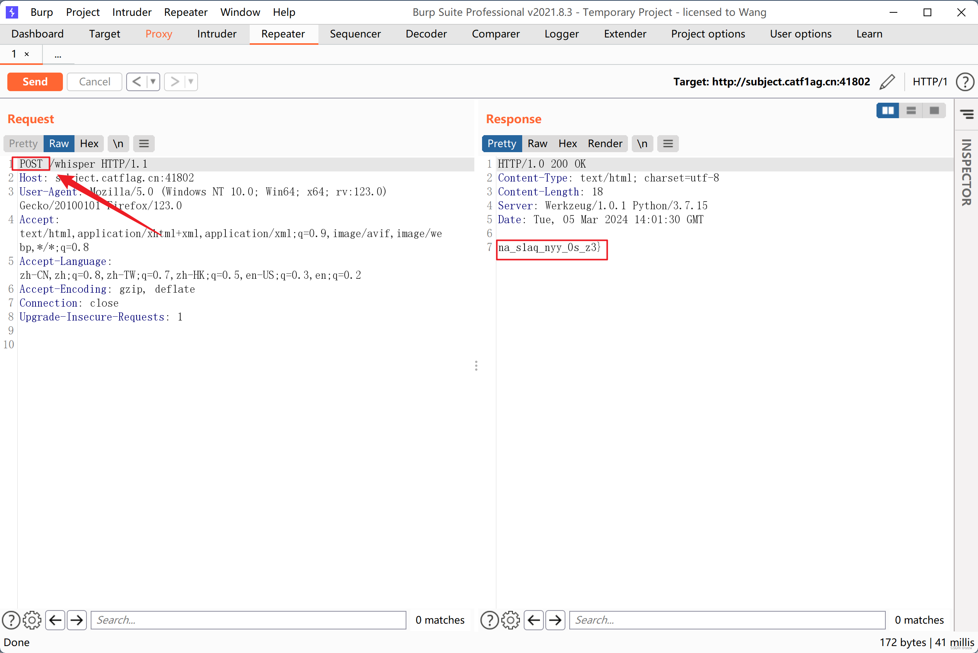The image size is (978, 653).
Task: Click the pencil icon to edit target
Action: [887, 81]
